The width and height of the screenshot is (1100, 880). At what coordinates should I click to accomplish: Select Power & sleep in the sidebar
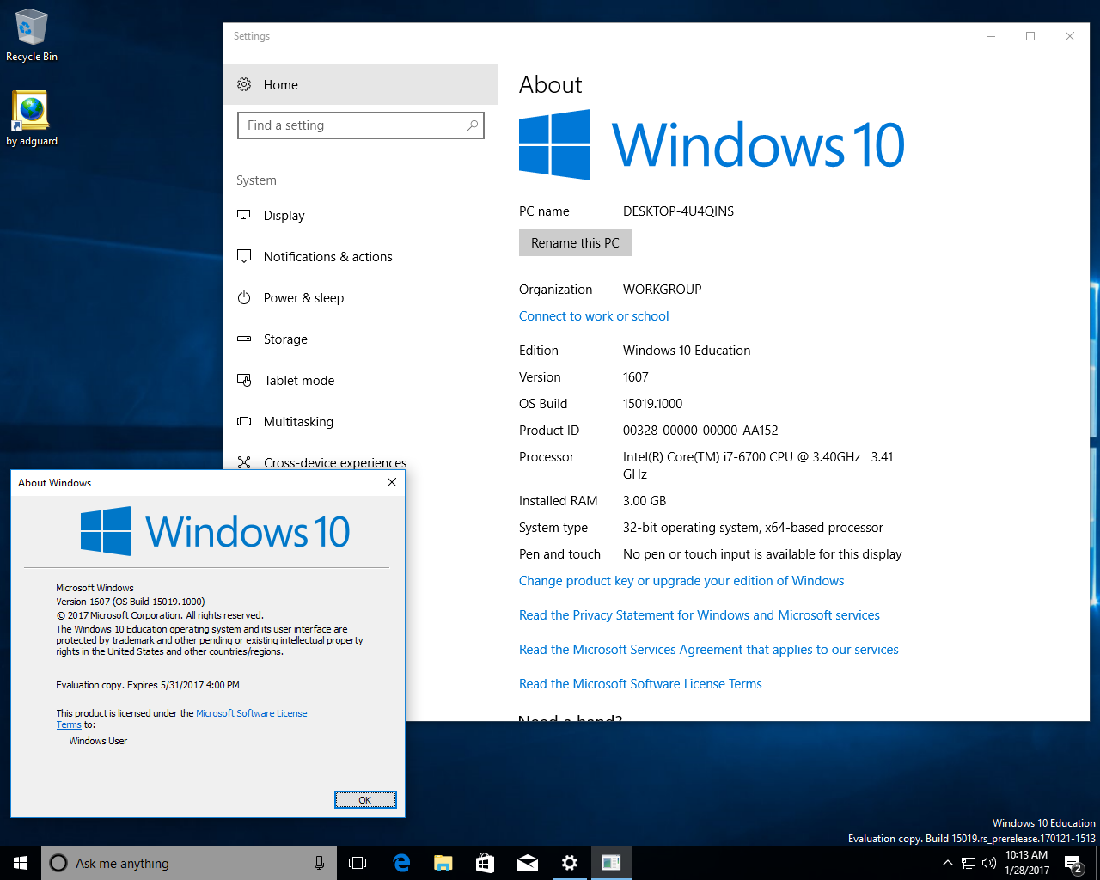tap(361, 297)
